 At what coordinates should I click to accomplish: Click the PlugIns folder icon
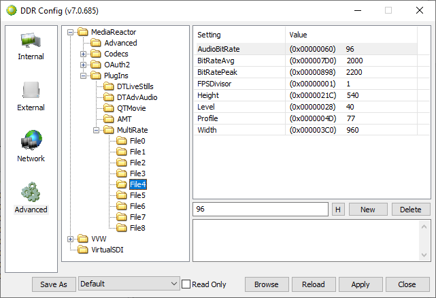click(x=96, y=76)
